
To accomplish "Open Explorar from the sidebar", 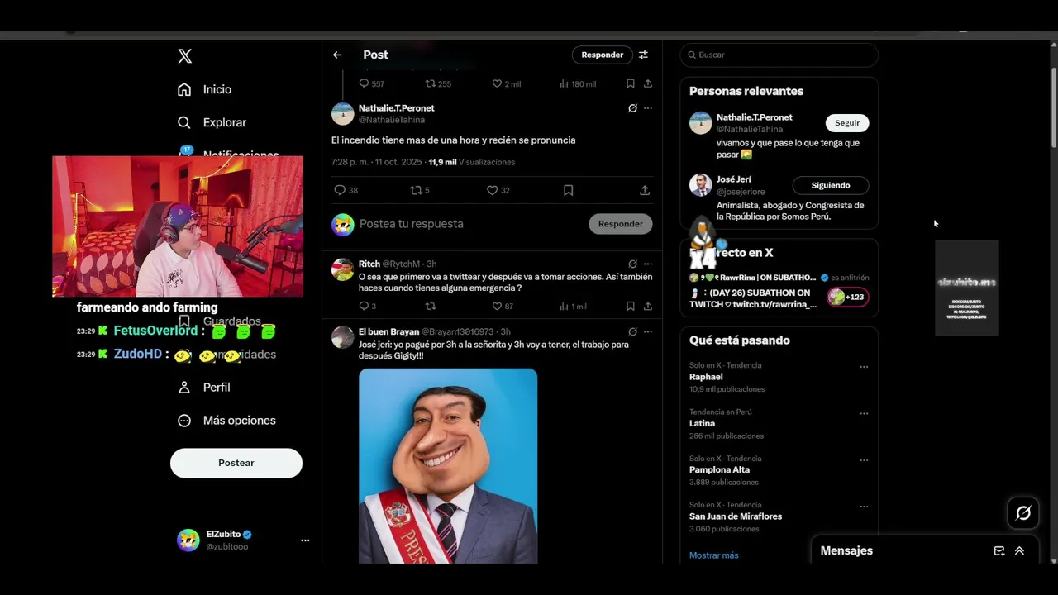I will click(212, 122).
